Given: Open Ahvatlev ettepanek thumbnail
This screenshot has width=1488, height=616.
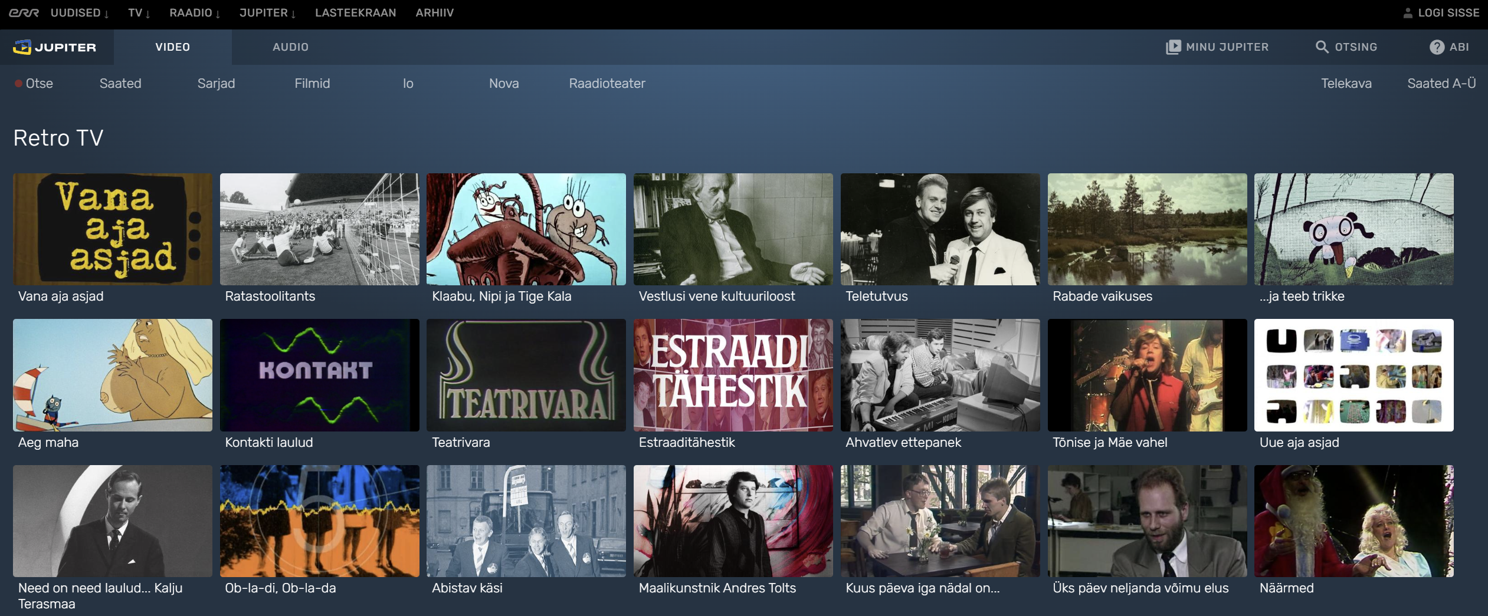Looking at the screenshot, I should (x=940, y=375).
